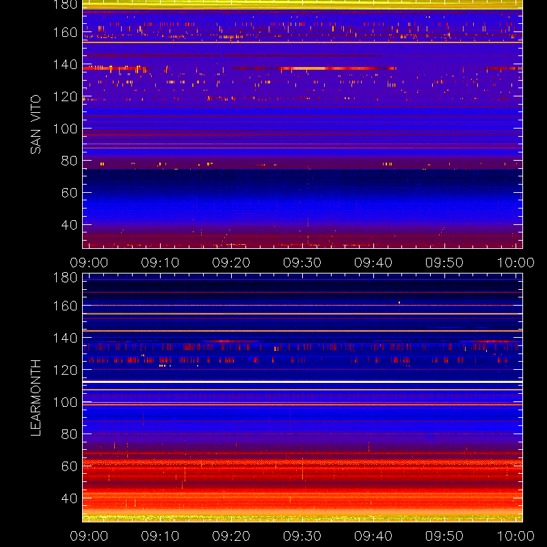The image size is (547, 547).
Task: Pick the 40 tick label on Learmonth axis
Action: pos(69,498)
